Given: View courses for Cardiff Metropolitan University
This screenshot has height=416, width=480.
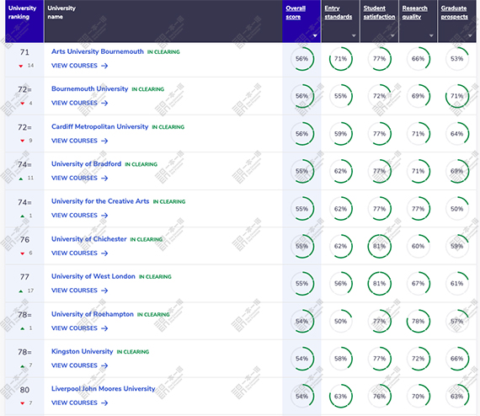Looking at the screenshot, I should (80, 141).
